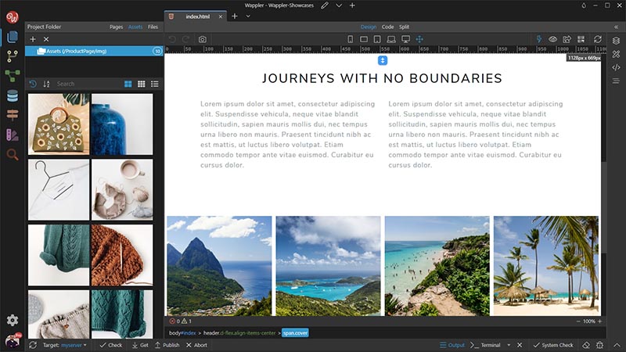Open the design tools crossed-pencil panel icon
The height and width of the screenshot is (352, 626).
tap(616, 54)
